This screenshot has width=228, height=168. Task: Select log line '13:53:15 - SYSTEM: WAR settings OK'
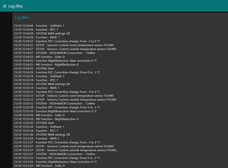coord(42,84)
